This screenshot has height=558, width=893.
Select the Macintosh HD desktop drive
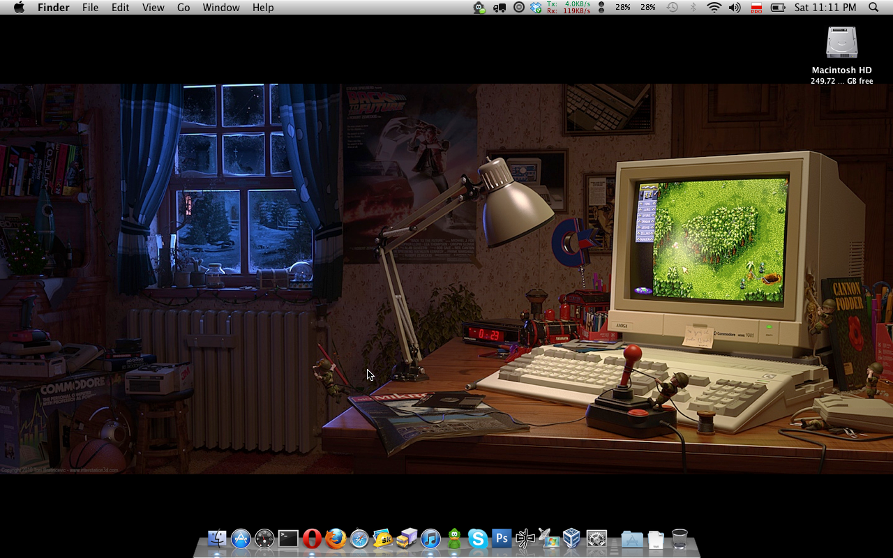[x=841, y=44]
